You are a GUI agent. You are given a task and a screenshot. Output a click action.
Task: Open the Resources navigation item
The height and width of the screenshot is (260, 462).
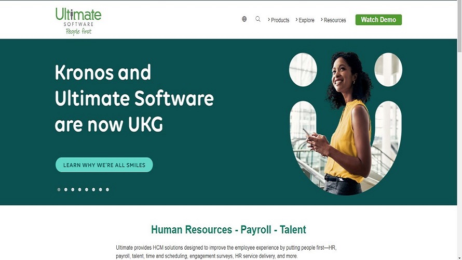[x=335, y=20]
